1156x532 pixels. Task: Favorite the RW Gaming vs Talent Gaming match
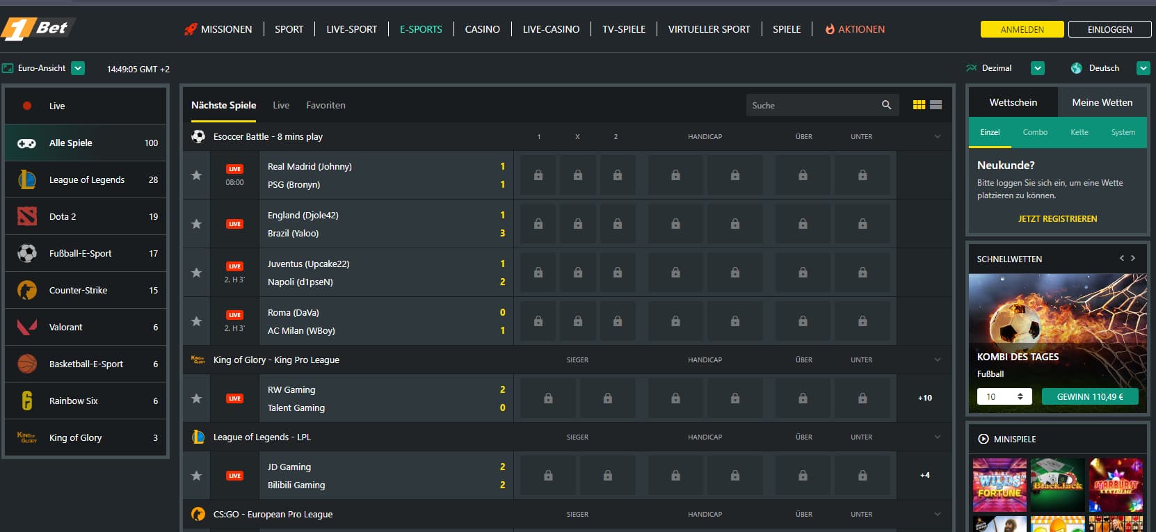197,398
